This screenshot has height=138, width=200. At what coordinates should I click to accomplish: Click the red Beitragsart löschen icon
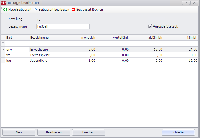73,10
